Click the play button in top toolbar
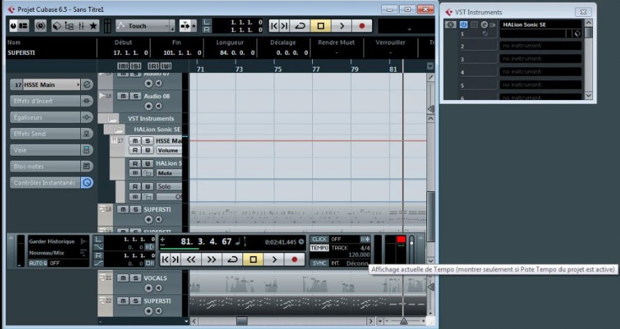Viewport: 620px width, 329px height. [341, 26]
